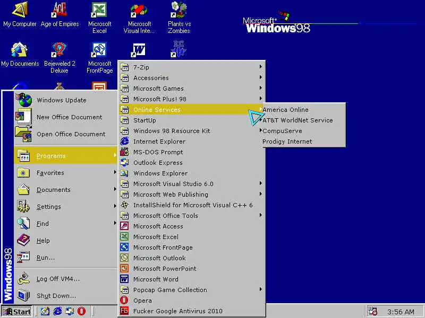Click the Show Desktop quick launch icon
This screenshot has width=425, height=318.
45,311
